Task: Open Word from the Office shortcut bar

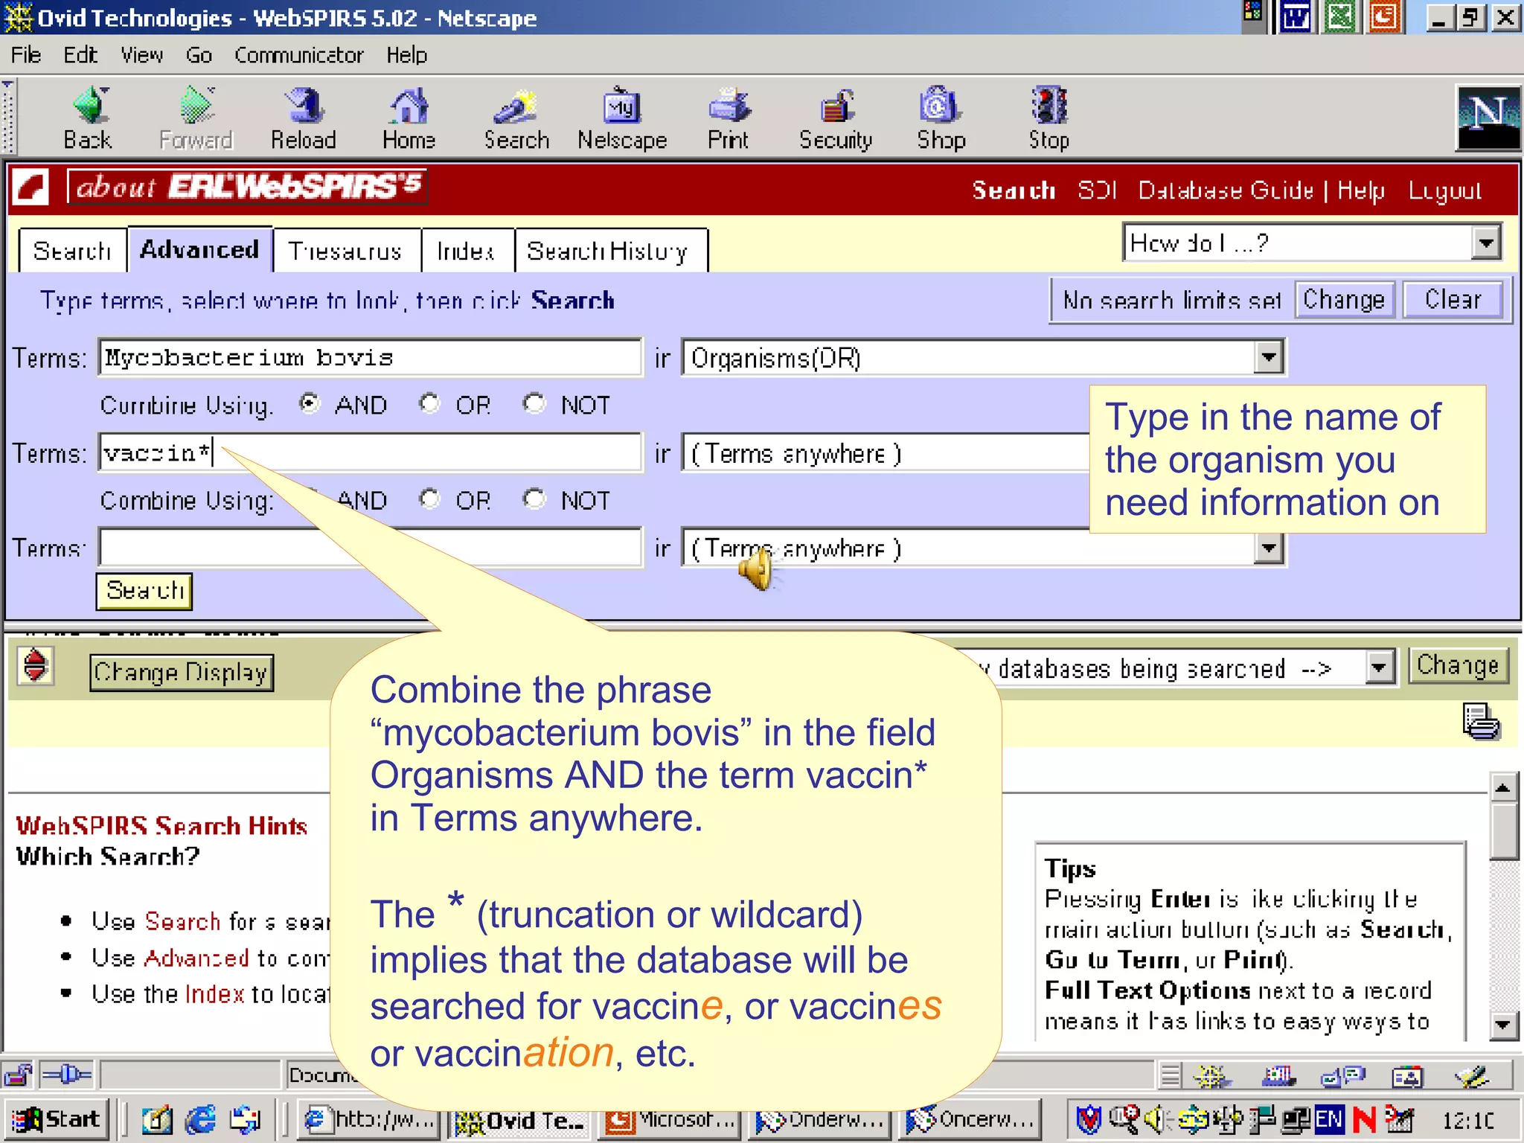Action: (1296, 16)
